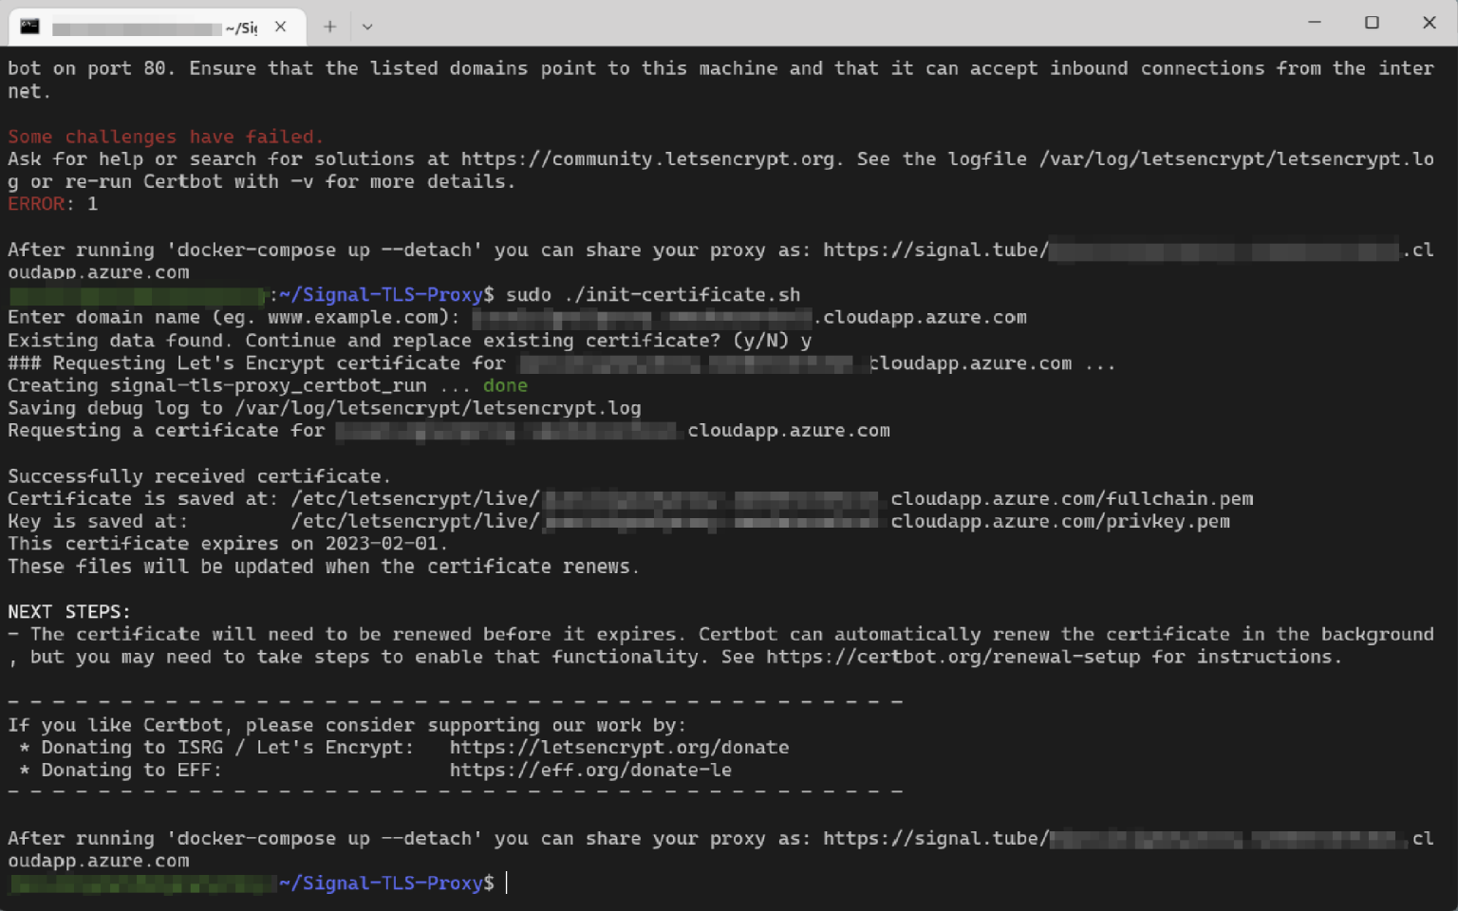Click the expiry date 2023-02-01
The image size is (1458, 911).
tap(382, 544)
